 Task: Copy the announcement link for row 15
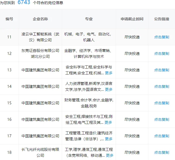[x=162, y=103]
